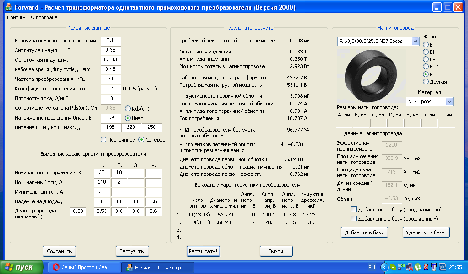This screenshot has width=468, height=274.
Task: Click the disconnected network tray icon
Action: [x=409, y=267]
